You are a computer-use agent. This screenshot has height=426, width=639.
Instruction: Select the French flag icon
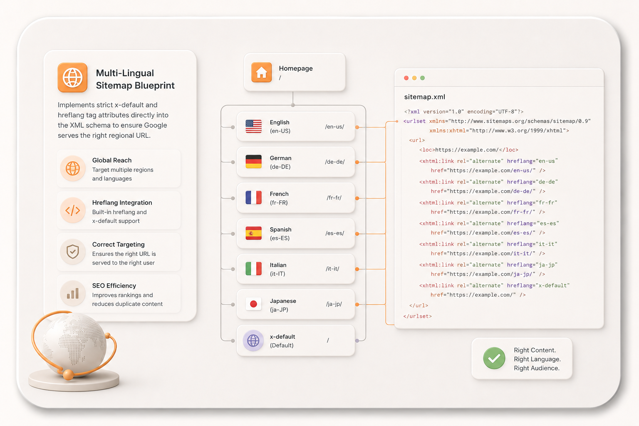(x=253, y=198)
